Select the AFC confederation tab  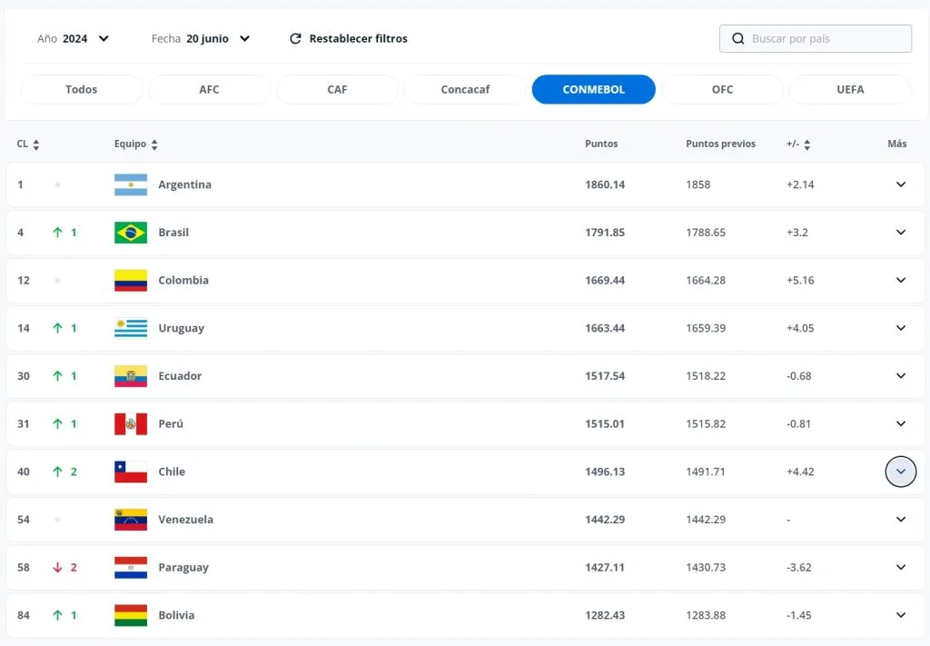point(210,90)
